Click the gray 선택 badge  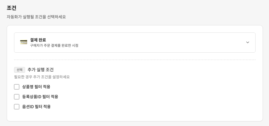[x=20, y=70]
